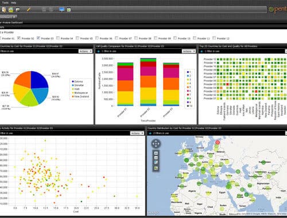Check the Provider 10 checkbox
This screenshot has height=218, width=287.
[x=175, y=38]
